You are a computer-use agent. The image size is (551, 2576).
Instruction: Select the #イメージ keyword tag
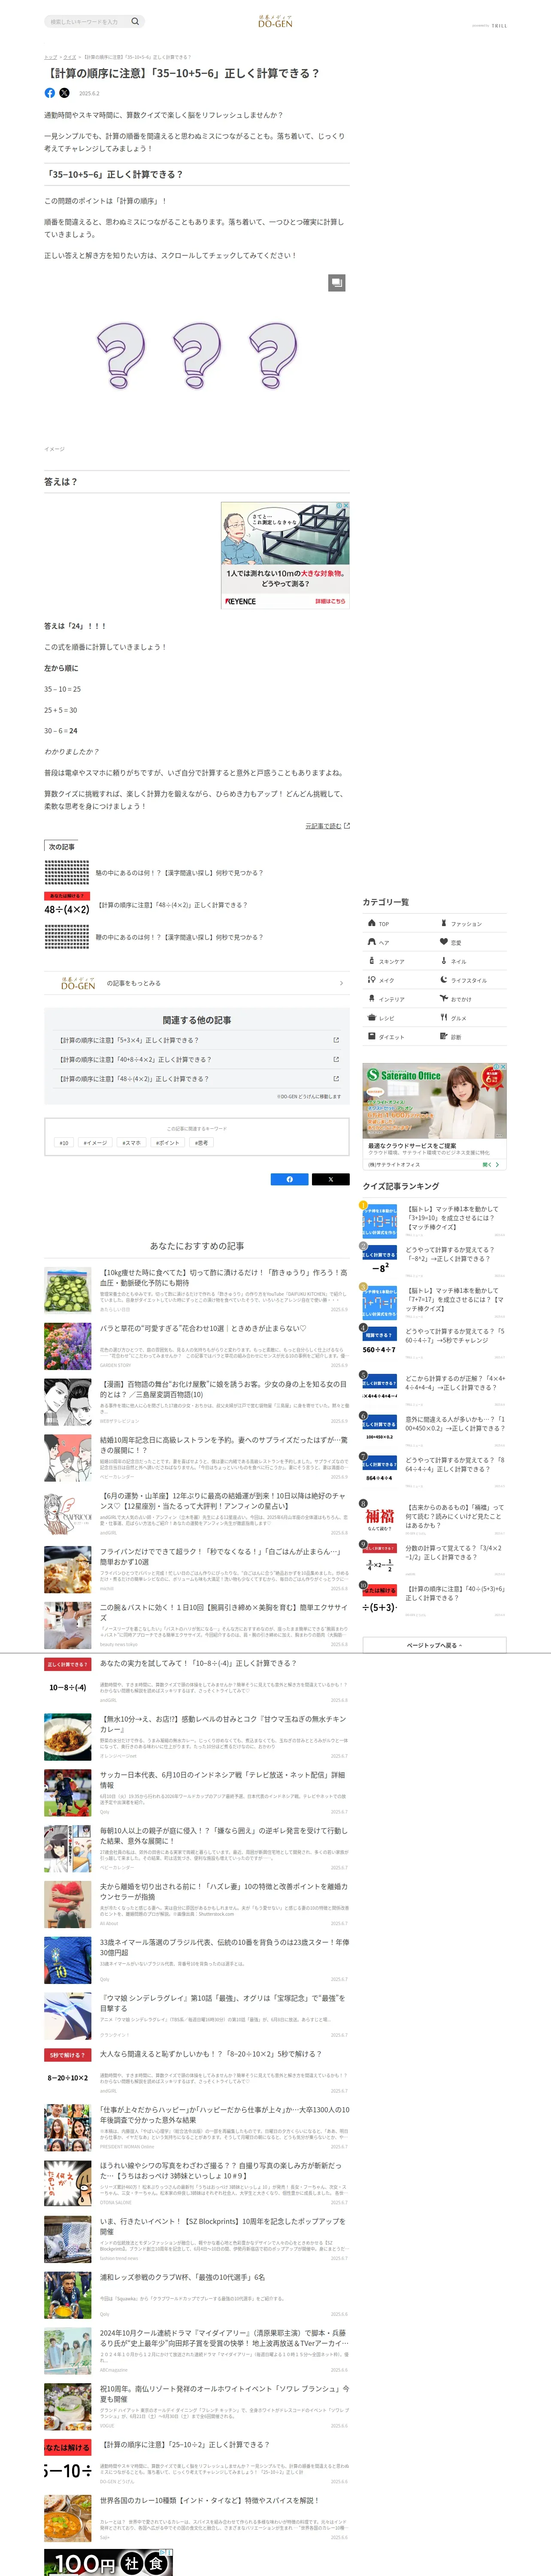click(95, 1143)
